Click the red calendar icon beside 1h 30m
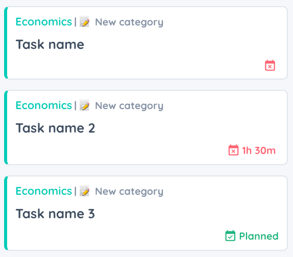This screenshot has height=257, width=293. [233, 150]
